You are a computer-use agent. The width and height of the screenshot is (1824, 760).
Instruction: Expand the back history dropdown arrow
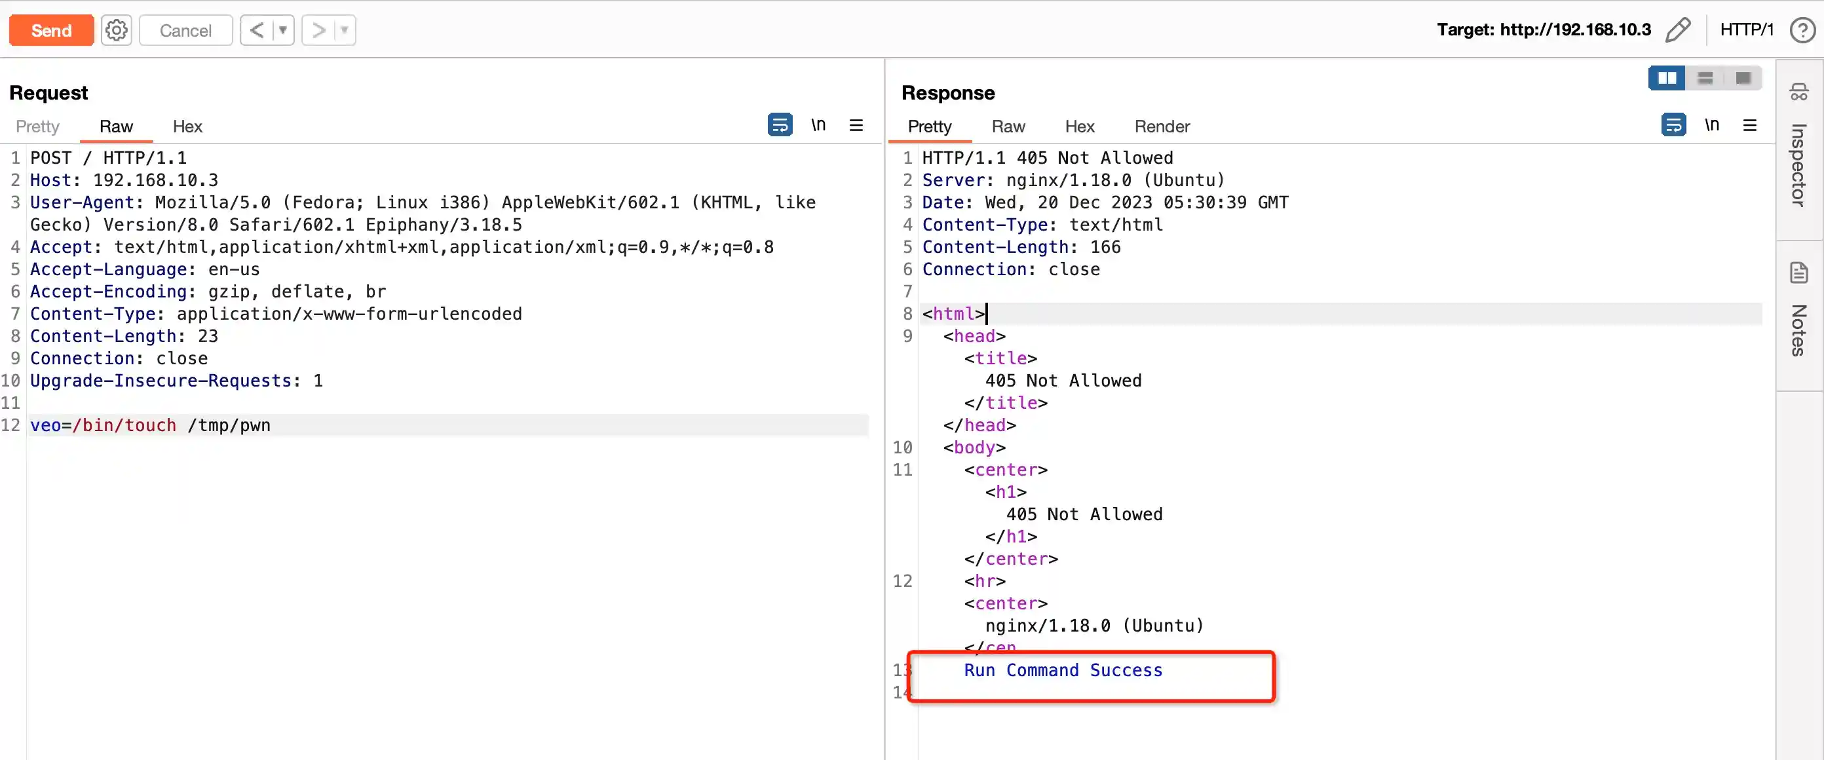(282, 30)
